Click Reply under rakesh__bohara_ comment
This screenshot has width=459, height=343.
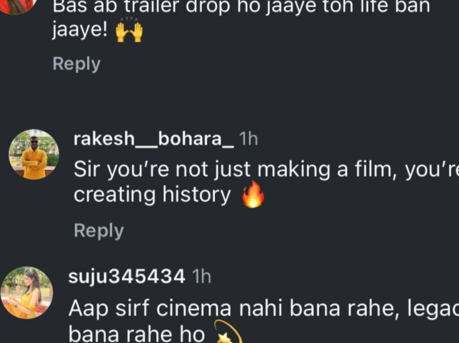coord(99,231)
